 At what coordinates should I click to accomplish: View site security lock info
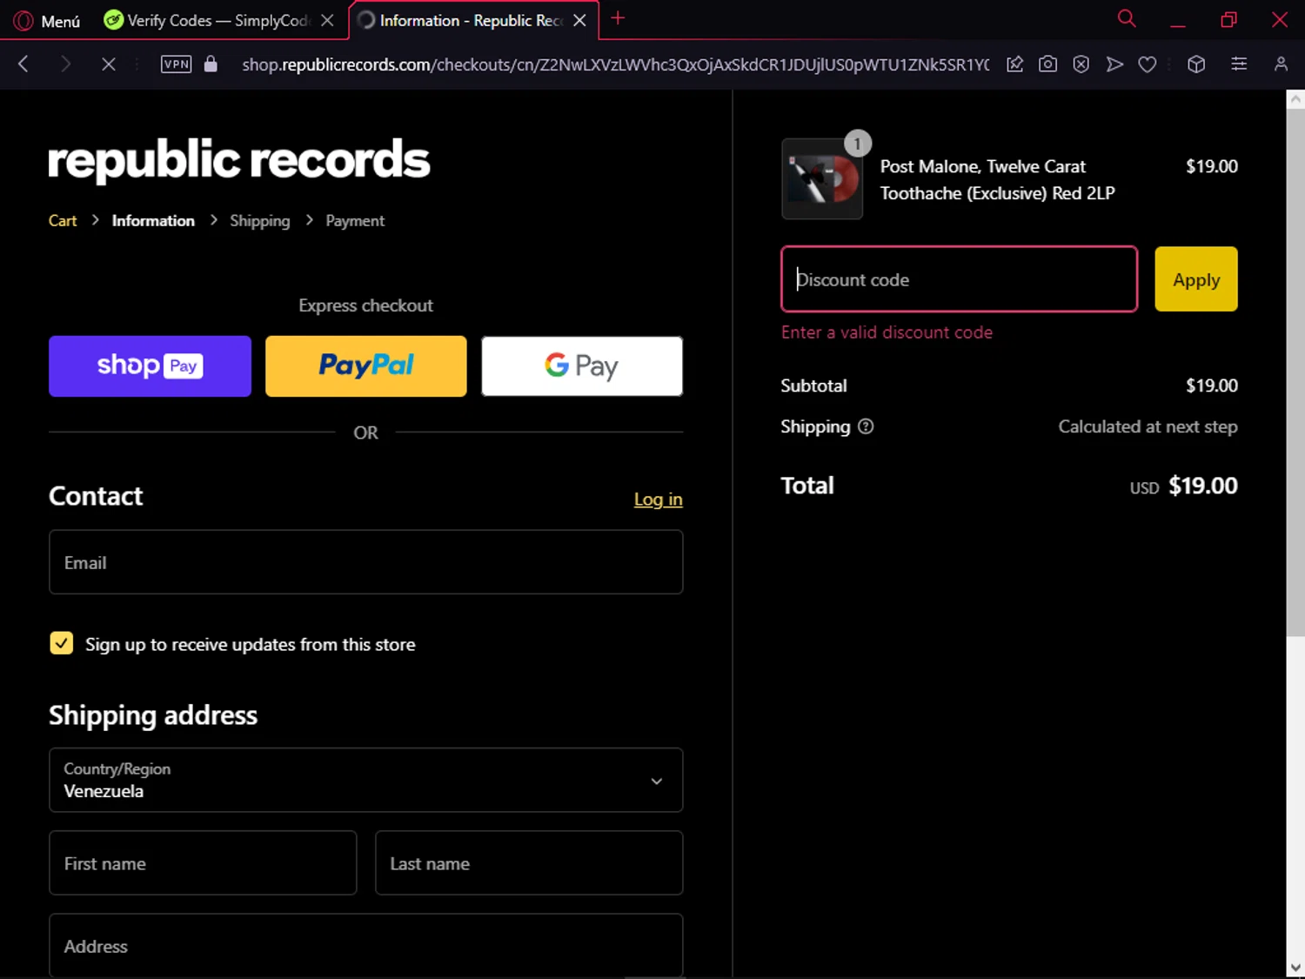pyautogui.click(x=211, y=64)
